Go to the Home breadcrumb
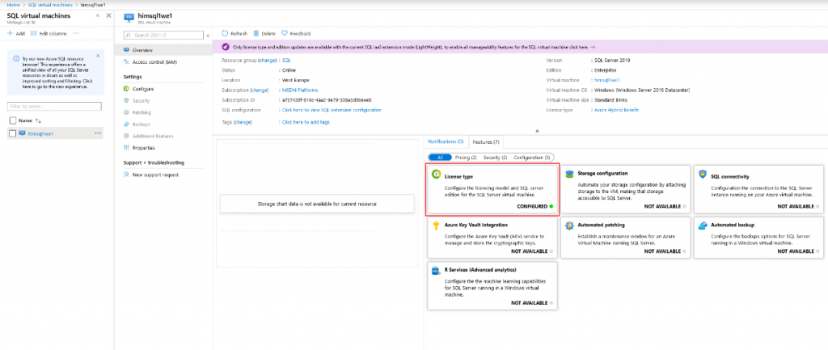 [x=13, y=5]
